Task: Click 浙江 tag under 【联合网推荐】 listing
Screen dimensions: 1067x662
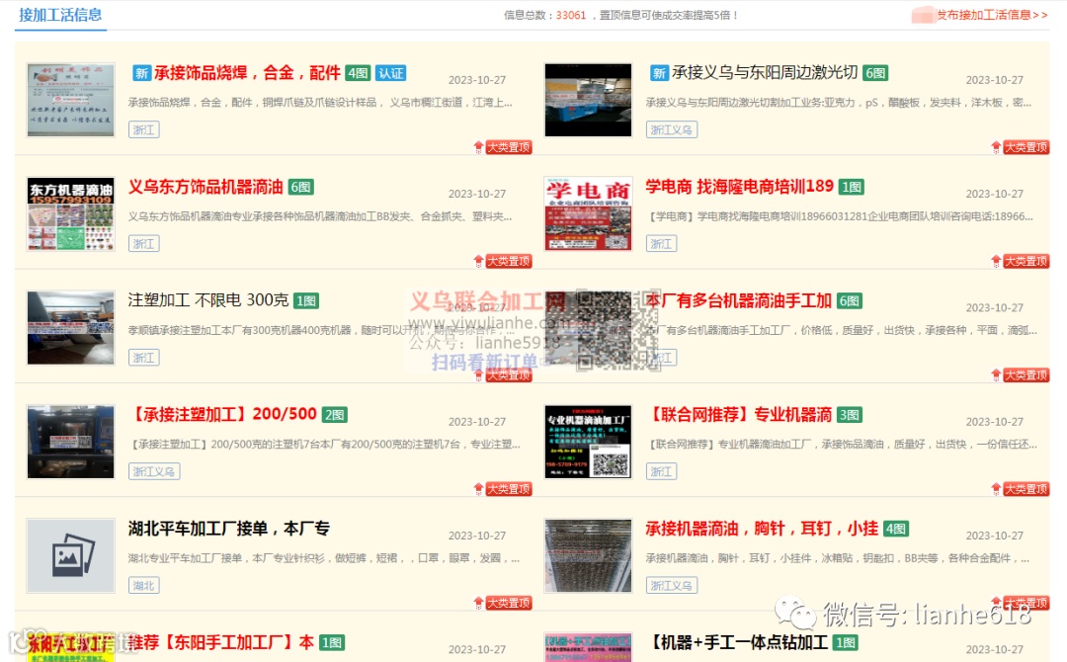Action: [661, 471]
